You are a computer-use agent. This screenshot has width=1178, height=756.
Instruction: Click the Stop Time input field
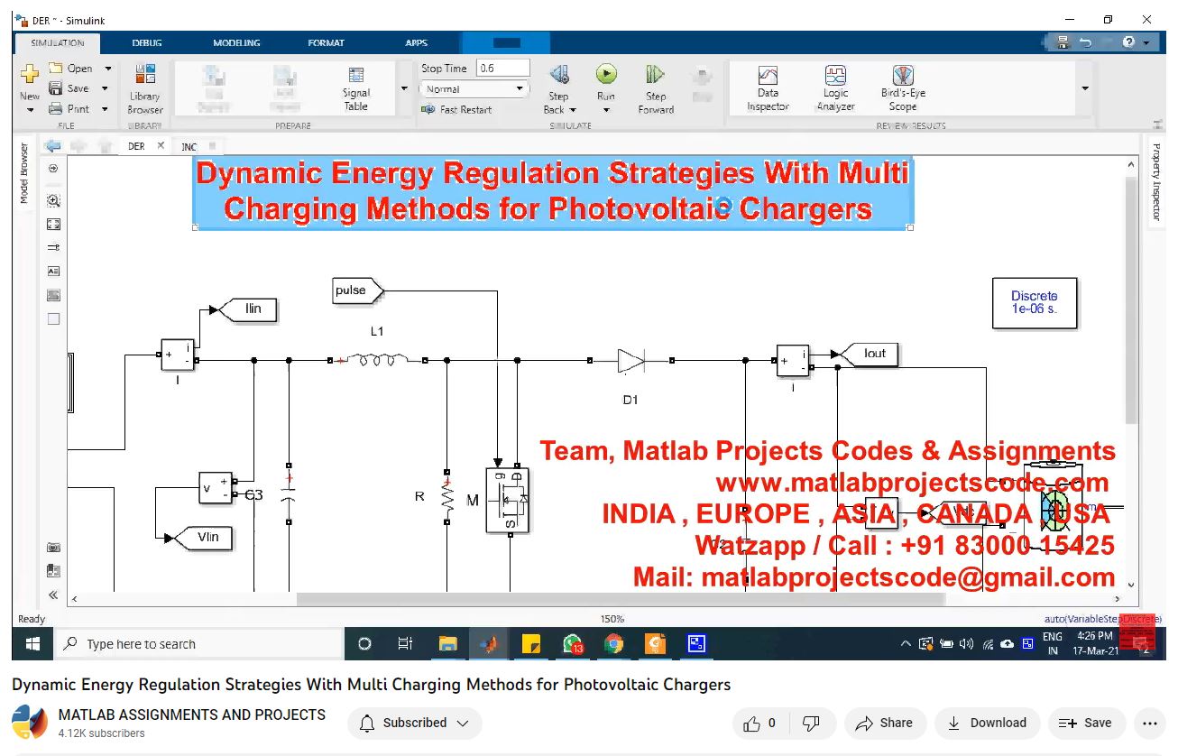502,69
